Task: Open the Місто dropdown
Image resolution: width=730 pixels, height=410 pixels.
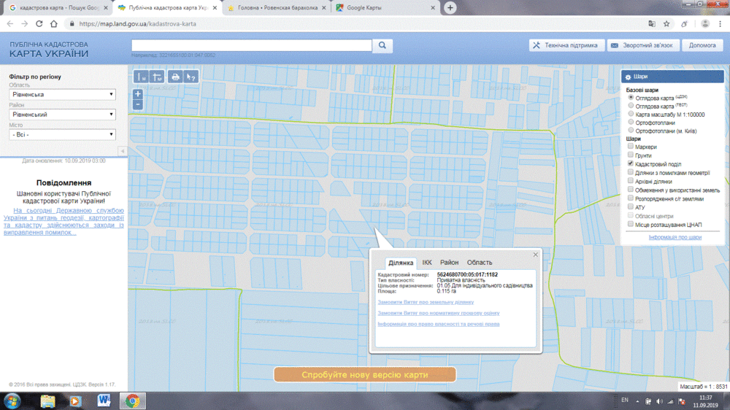Action: [x=62, y=134]
